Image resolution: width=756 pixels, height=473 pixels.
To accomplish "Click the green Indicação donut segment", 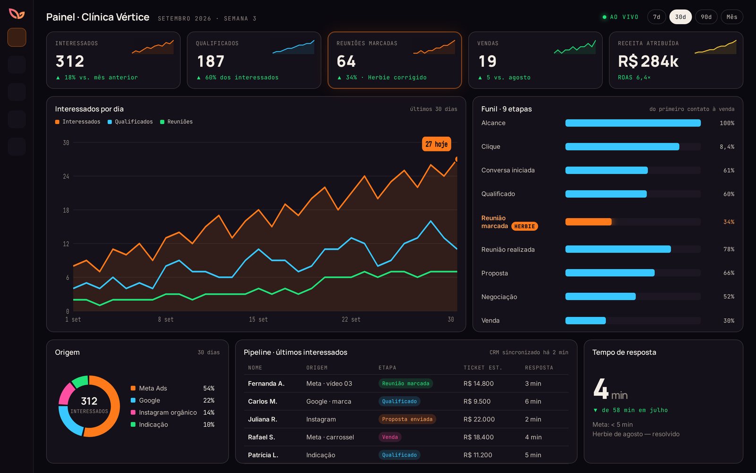I will tap(80, 381).
